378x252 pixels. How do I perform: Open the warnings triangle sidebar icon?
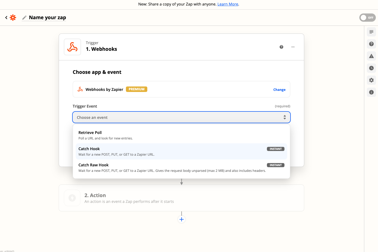pyautogui.click(x=371, y=56)
